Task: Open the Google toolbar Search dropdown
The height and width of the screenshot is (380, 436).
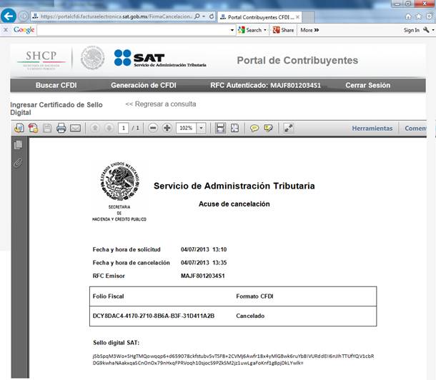Action: [x=255, y=30]
